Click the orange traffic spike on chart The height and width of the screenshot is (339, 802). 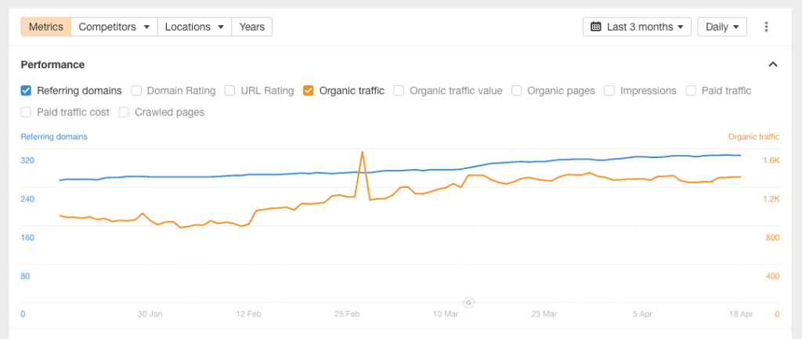[362, 153]
